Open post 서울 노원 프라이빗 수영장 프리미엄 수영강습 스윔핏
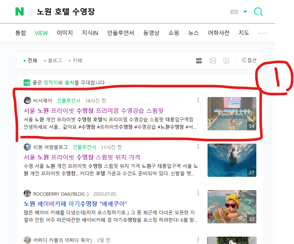Screen dimensions: 294x244 pos(93,111)
